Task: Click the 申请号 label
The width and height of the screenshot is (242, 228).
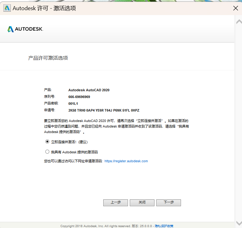Action: pyautogui.click(x=50, y=110)
